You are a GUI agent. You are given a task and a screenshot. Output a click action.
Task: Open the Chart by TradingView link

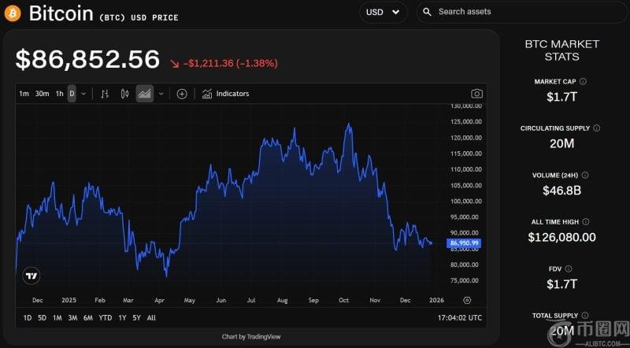[250, 337]
